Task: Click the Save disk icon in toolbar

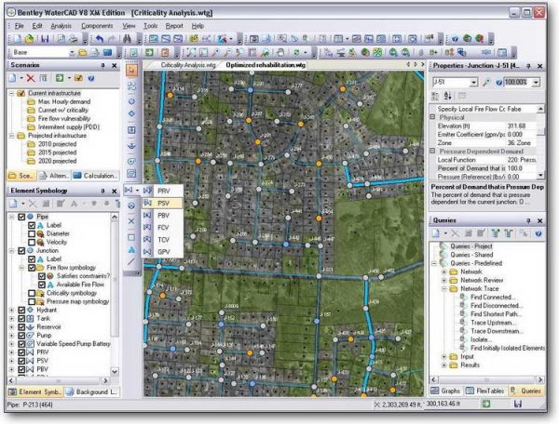Action: (45, 38)
